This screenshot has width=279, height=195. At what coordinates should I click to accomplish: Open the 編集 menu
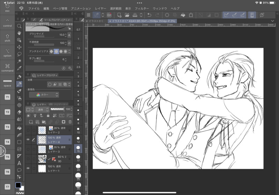click(x=46, y=8)
